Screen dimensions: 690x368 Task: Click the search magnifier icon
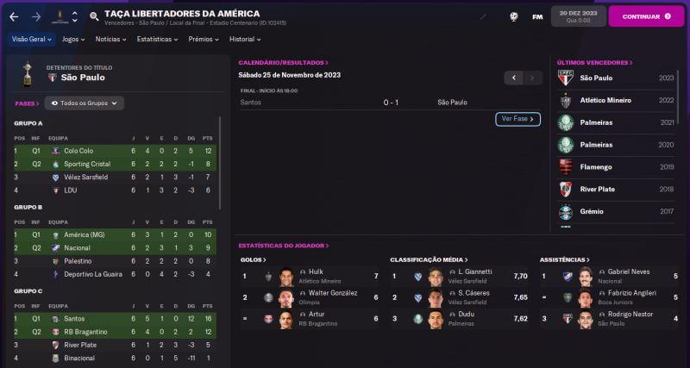pyautogui.click(x=93, y=16)
